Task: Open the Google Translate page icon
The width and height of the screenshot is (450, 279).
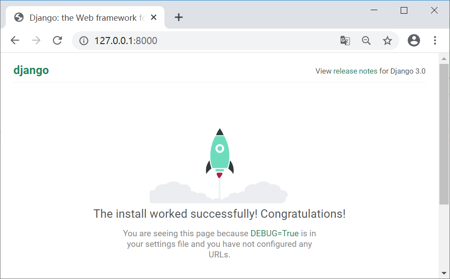Action: tap(345, 41)
